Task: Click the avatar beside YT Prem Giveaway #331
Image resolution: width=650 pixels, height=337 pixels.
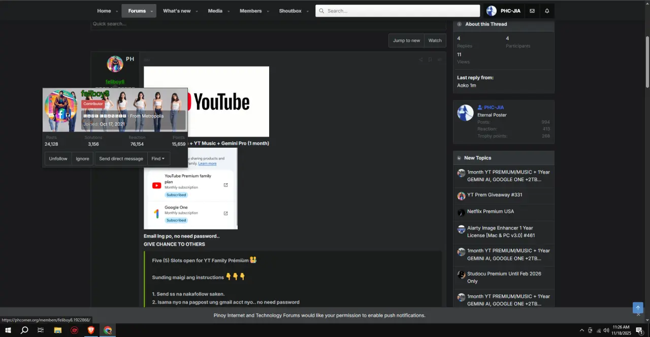Action: [461, 196]
